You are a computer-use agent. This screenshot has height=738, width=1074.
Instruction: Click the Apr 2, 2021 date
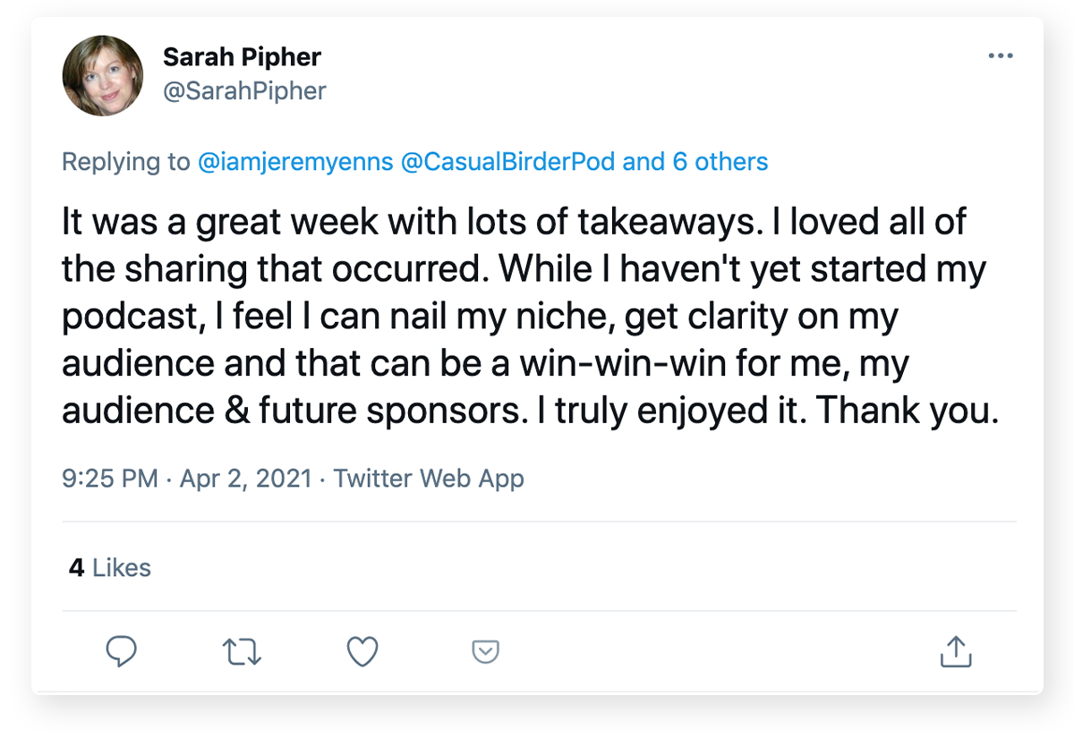[246, 479]
